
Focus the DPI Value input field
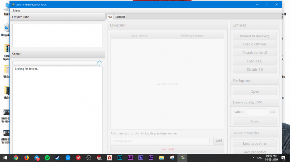tap(257, 112)
